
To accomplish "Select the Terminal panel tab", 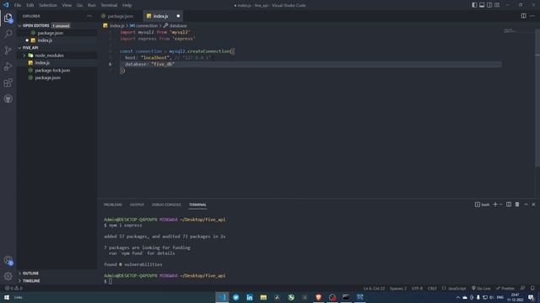I will 197,205.
